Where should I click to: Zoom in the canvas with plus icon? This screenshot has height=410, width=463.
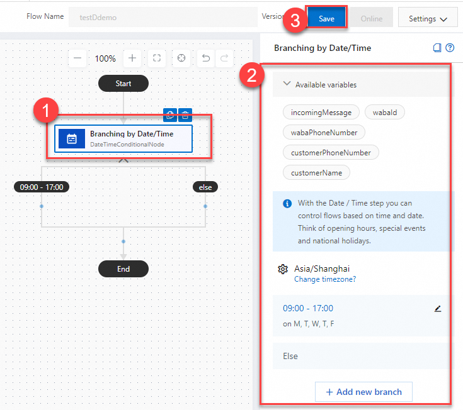[132, 58]
